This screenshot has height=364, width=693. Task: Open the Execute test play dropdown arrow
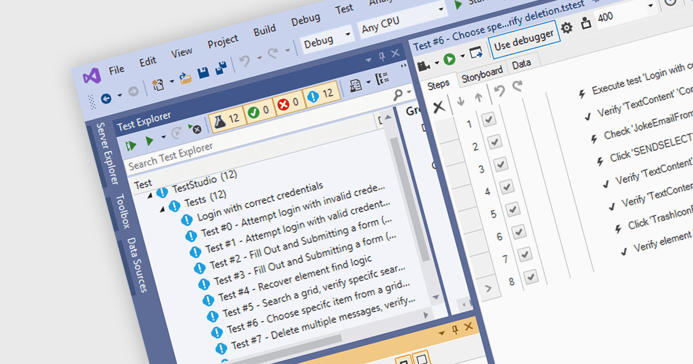tap(461, 56)
